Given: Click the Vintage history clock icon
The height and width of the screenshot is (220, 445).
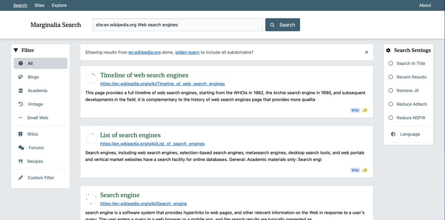Looking at the screenshot, I should tap(21, 104).
